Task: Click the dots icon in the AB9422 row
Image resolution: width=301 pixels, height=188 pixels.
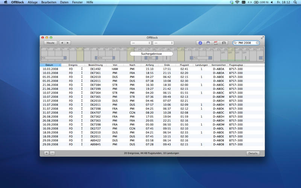Action: coord(82,140)
